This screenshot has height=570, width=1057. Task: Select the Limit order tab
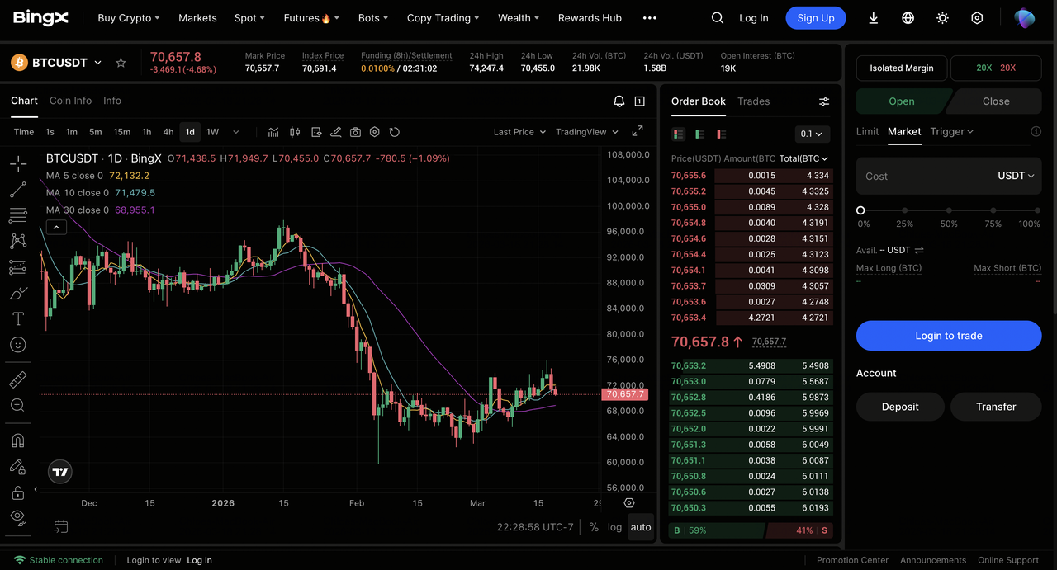click(867, 131)
